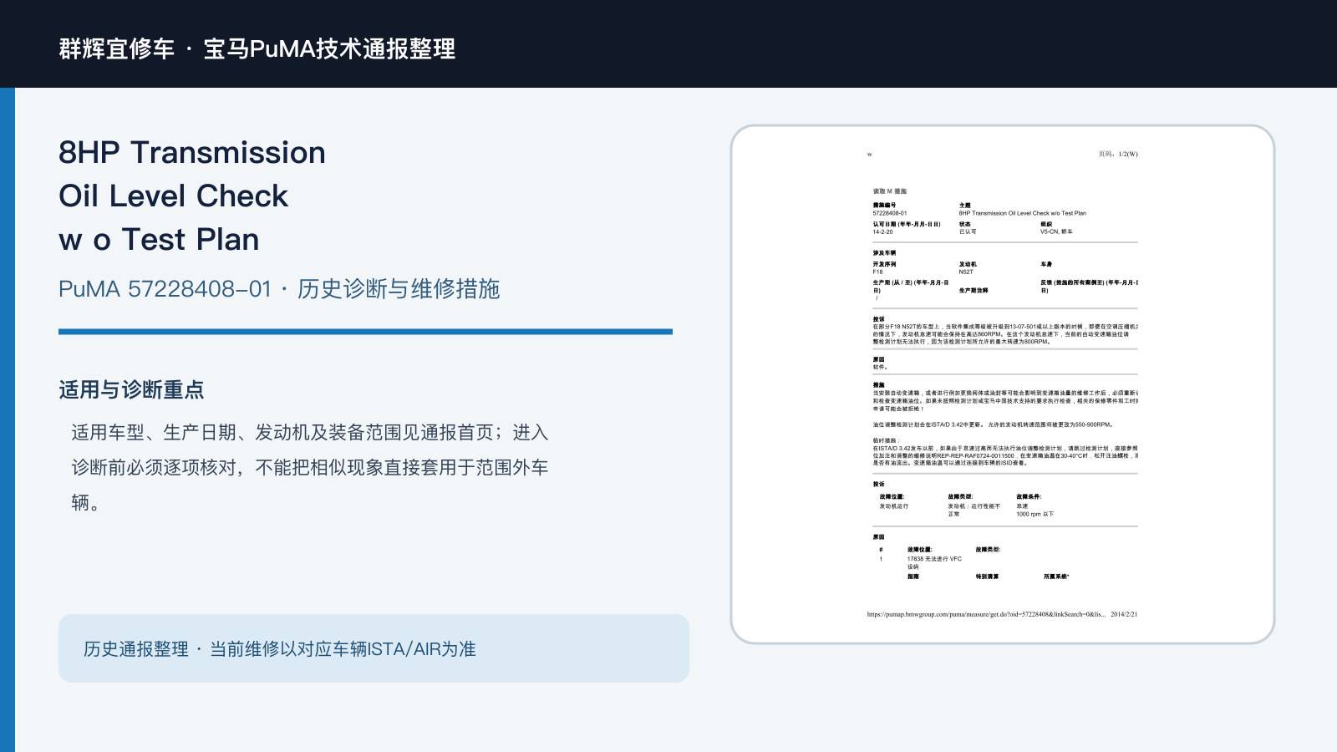Click the 涉及车辆 section header in document
Viewport: 1337px width, 752px height.
(884, 253)
